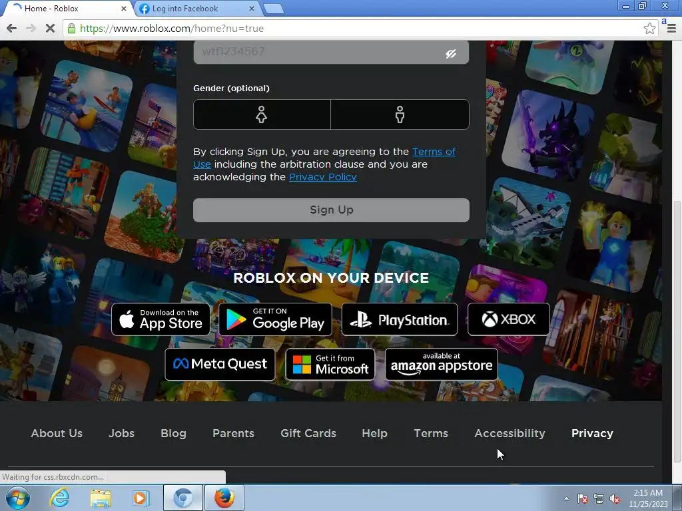Click the dragon game thumbnail
Image resolution: width=682 pixels, height=511 pixels.
click(547, 136)
